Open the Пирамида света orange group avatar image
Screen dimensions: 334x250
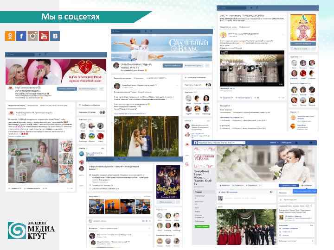303,28
